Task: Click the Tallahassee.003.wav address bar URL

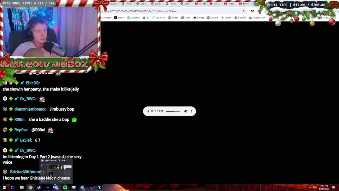Action: pyautogui.click(x=139, y=11)
